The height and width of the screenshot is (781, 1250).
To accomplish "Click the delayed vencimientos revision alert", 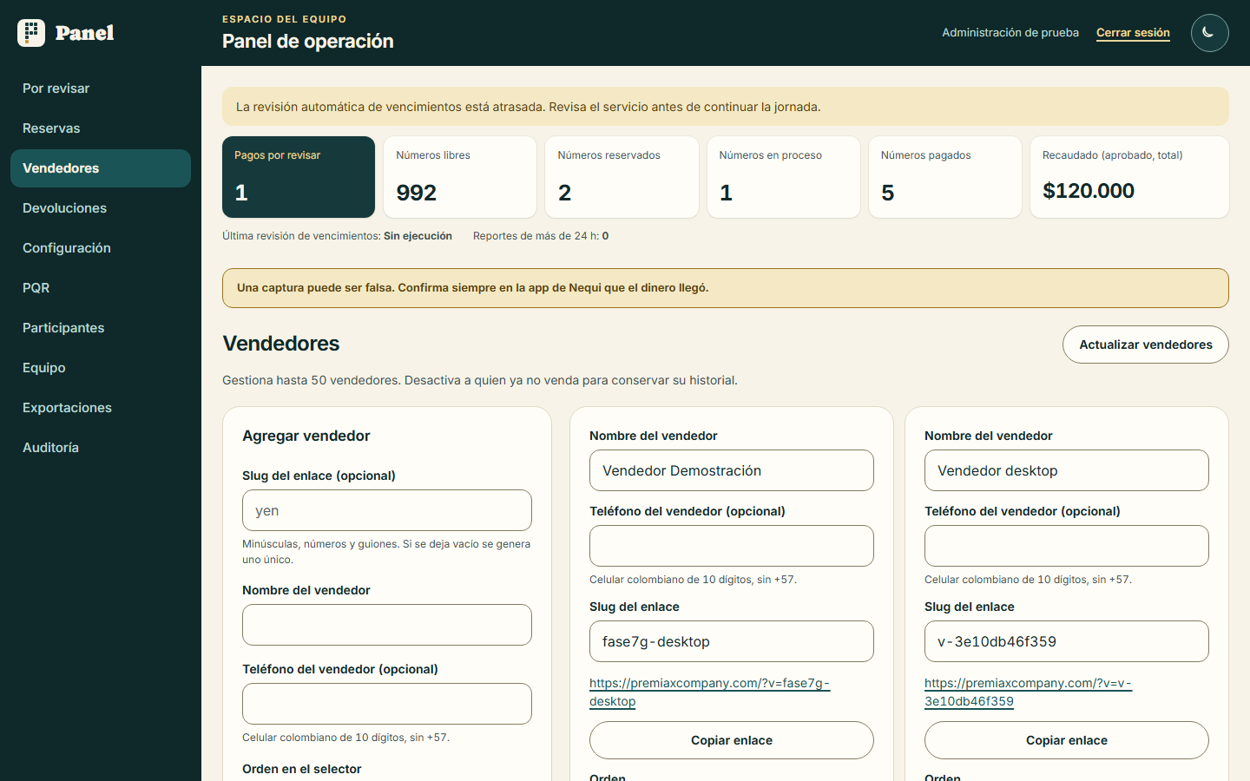I will tap(726, 107).
